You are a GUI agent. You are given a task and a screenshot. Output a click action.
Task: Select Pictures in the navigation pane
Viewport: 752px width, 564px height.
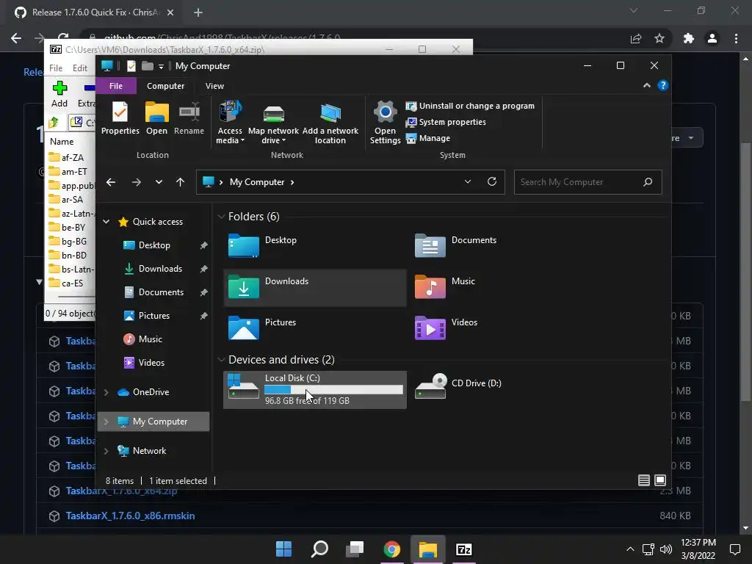pyautogui.click(x=153, y=316)
